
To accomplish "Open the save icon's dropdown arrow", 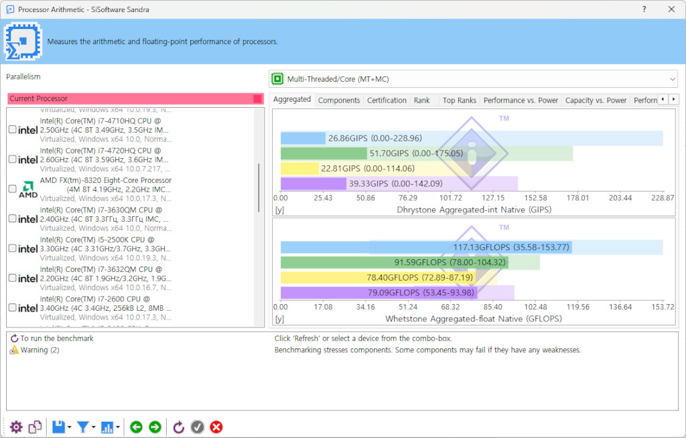I will tap(69, 427).
